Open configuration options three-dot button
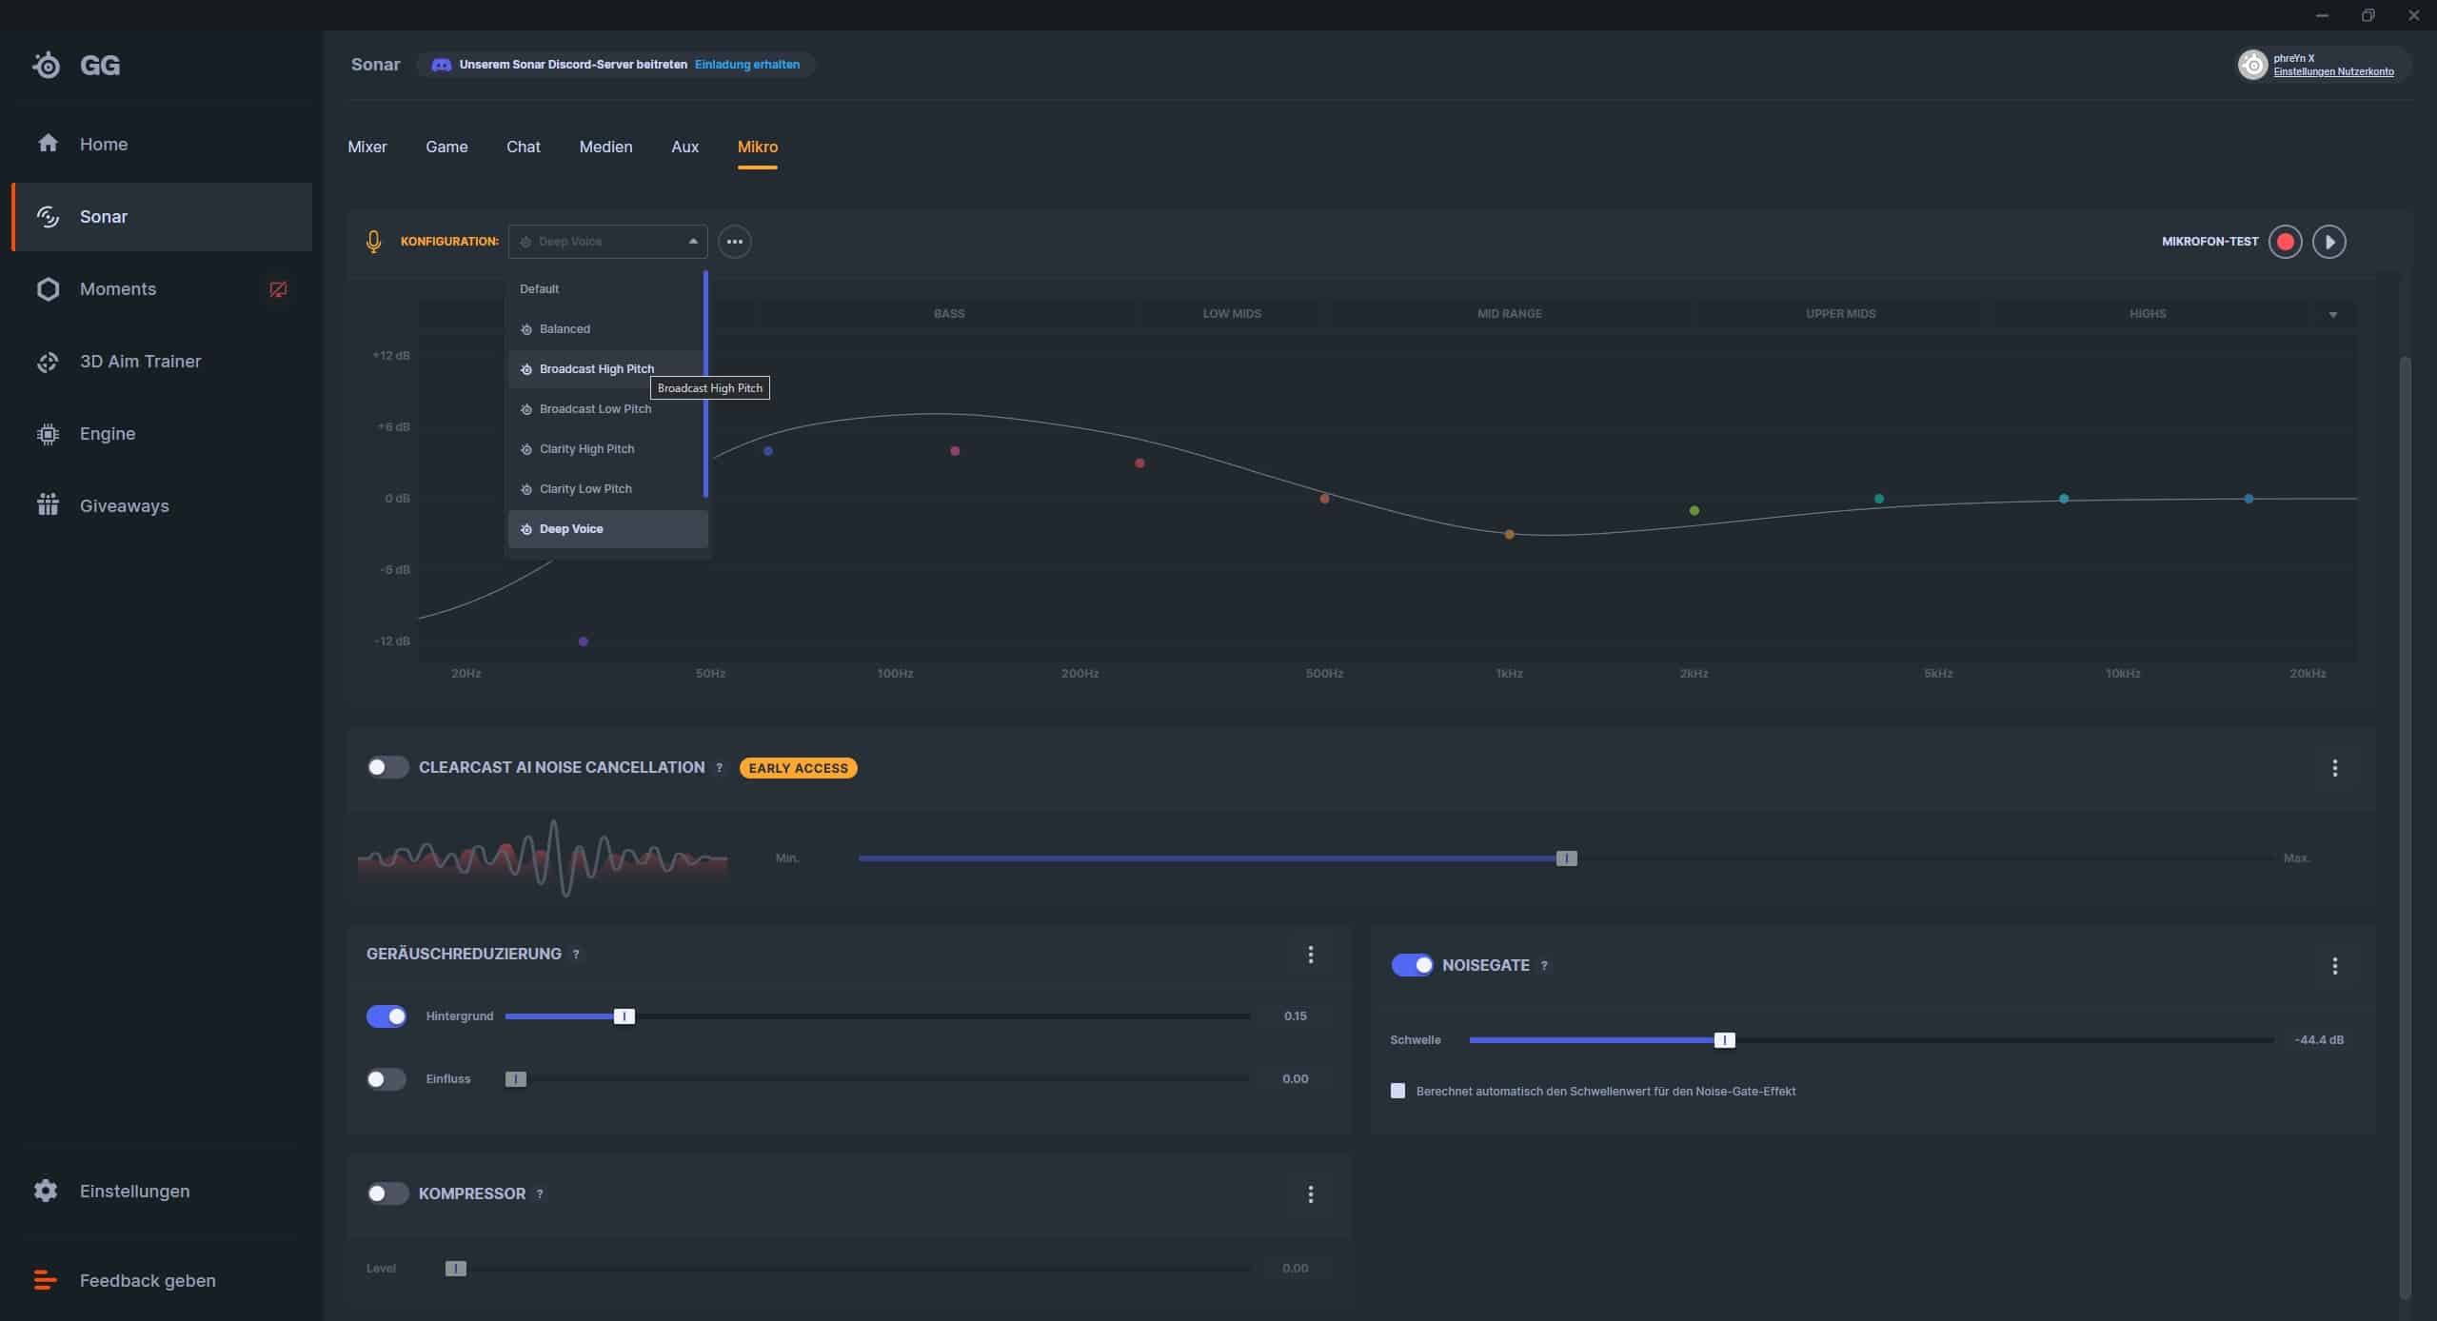The width and height of the screenshot is (2437, 1321). (734, 242)
